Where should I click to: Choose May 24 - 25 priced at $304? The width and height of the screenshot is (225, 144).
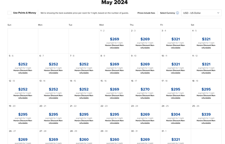[x=175, y=116]
